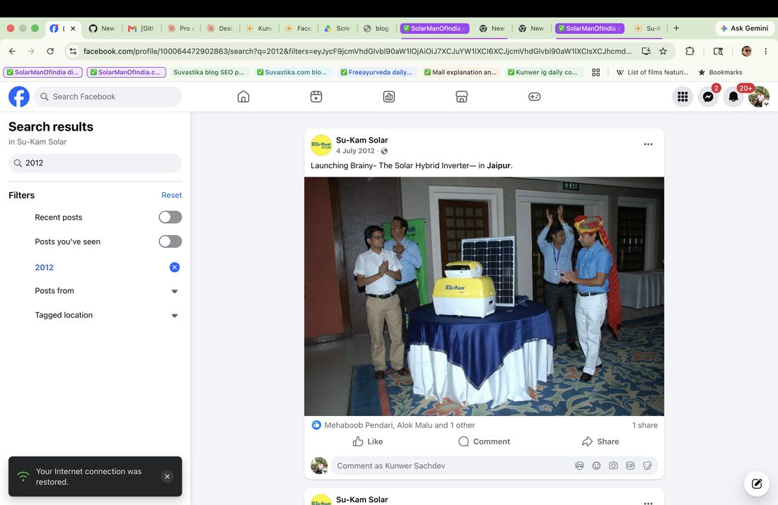778x505 pixels.
Task: Open the Brainy inverter launch photo
Action: (x=484, y=297)
